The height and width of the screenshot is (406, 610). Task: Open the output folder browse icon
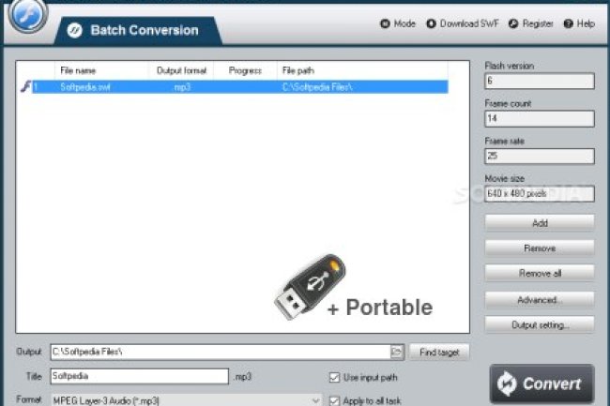tap(397, 352)
